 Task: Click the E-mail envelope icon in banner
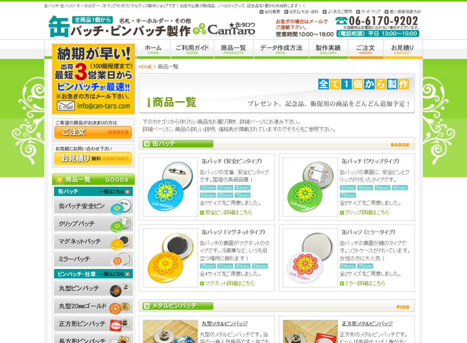coord(65,106)
